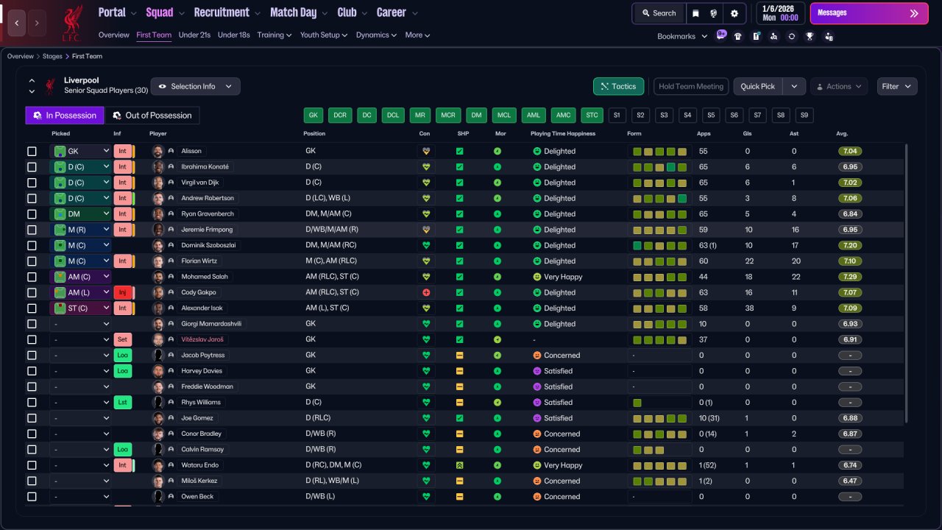Click the Liverpool club crest in header
The image size is (942, 530).
pos(71,23)
